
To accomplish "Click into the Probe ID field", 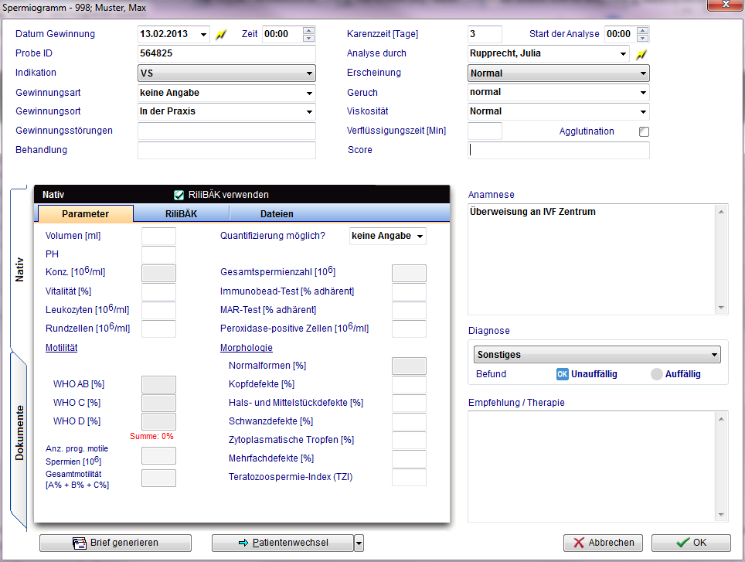I will pos(226,53).
